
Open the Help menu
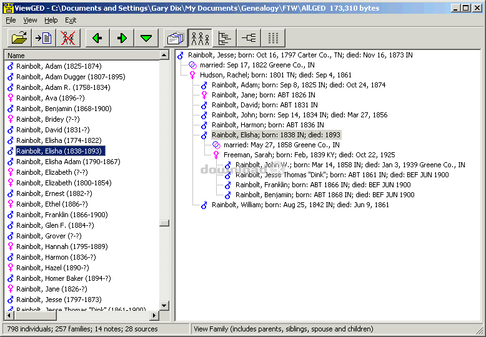click(x=51, y=20)
